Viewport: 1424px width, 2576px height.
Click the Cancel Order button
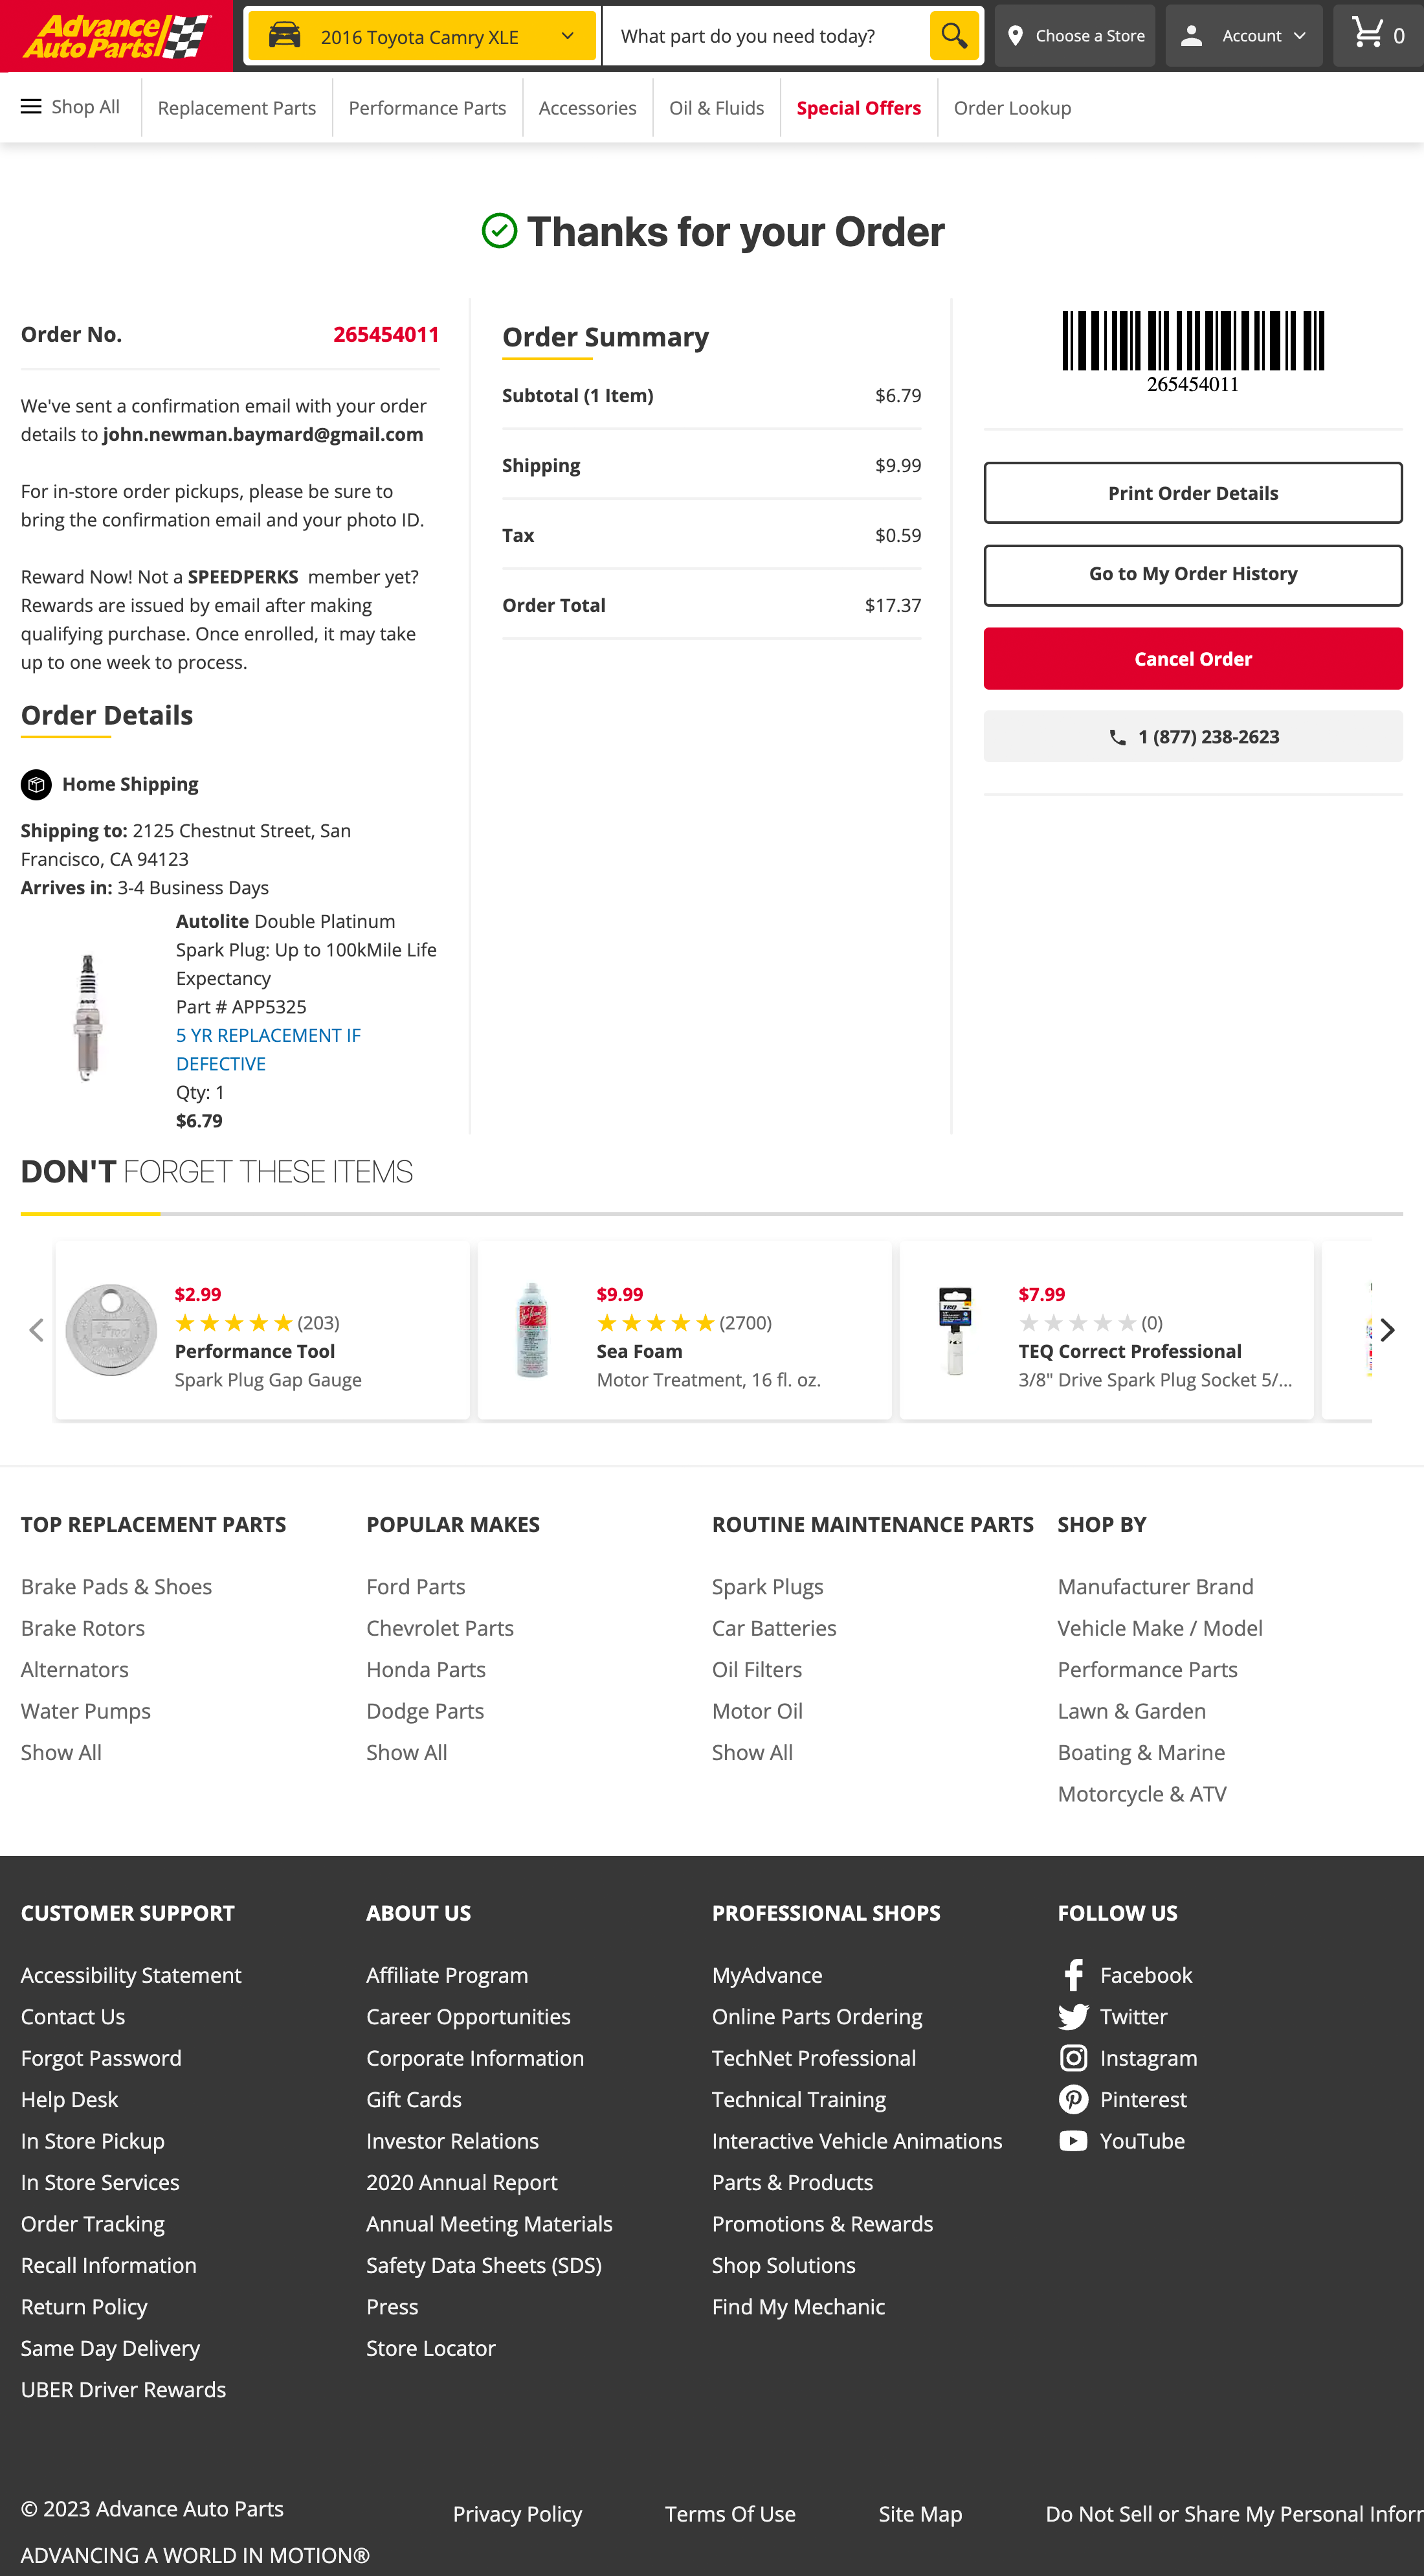(1192, 658)
